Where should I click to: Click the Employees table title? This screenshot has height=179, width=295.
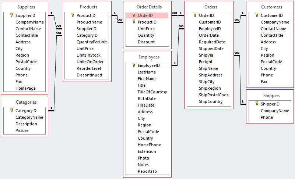(x=149, y=57)
